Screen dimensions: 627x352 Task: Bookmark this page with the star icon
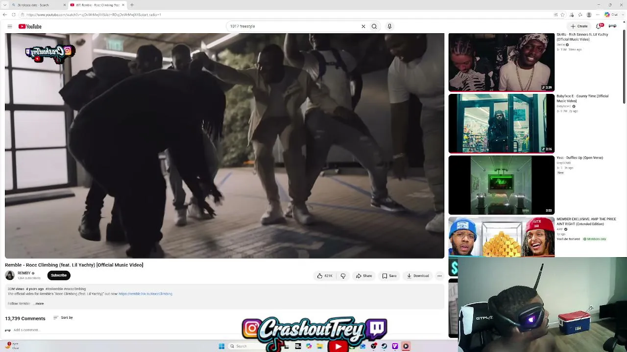pyautogui.click(x=562, y=15)
